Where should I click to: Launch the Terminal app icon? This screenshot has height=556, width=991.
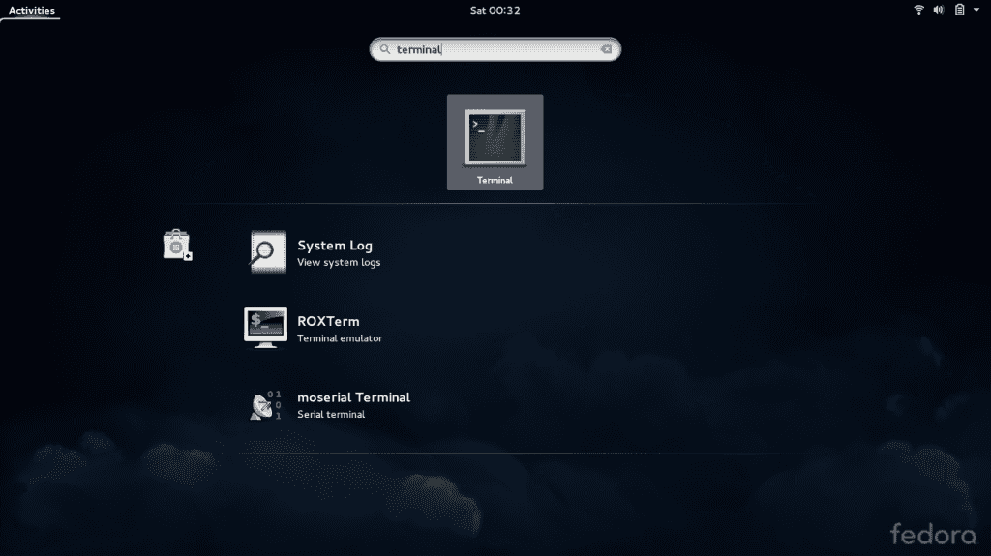click(x=495, y=136)
